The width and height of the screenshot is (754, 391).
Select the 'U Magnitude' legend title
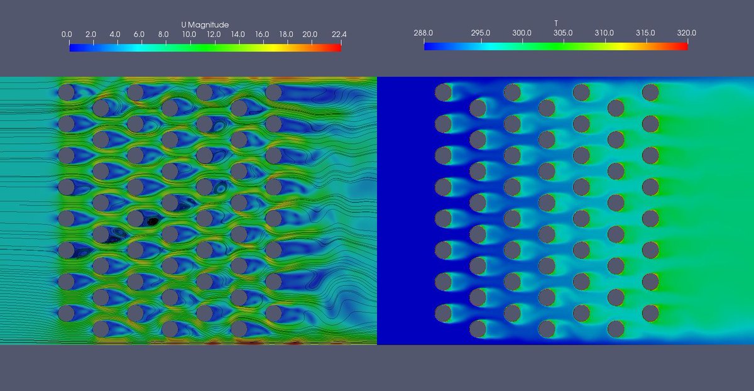(x=205, y=25)
